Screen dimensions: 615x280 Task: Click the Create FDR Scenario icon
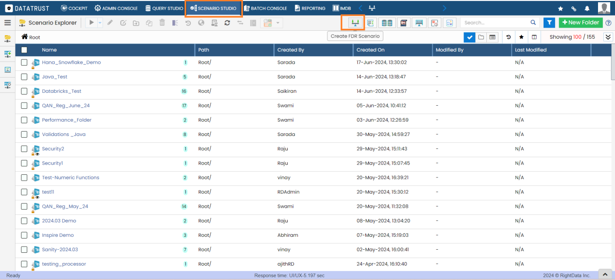tap(356, 23)
